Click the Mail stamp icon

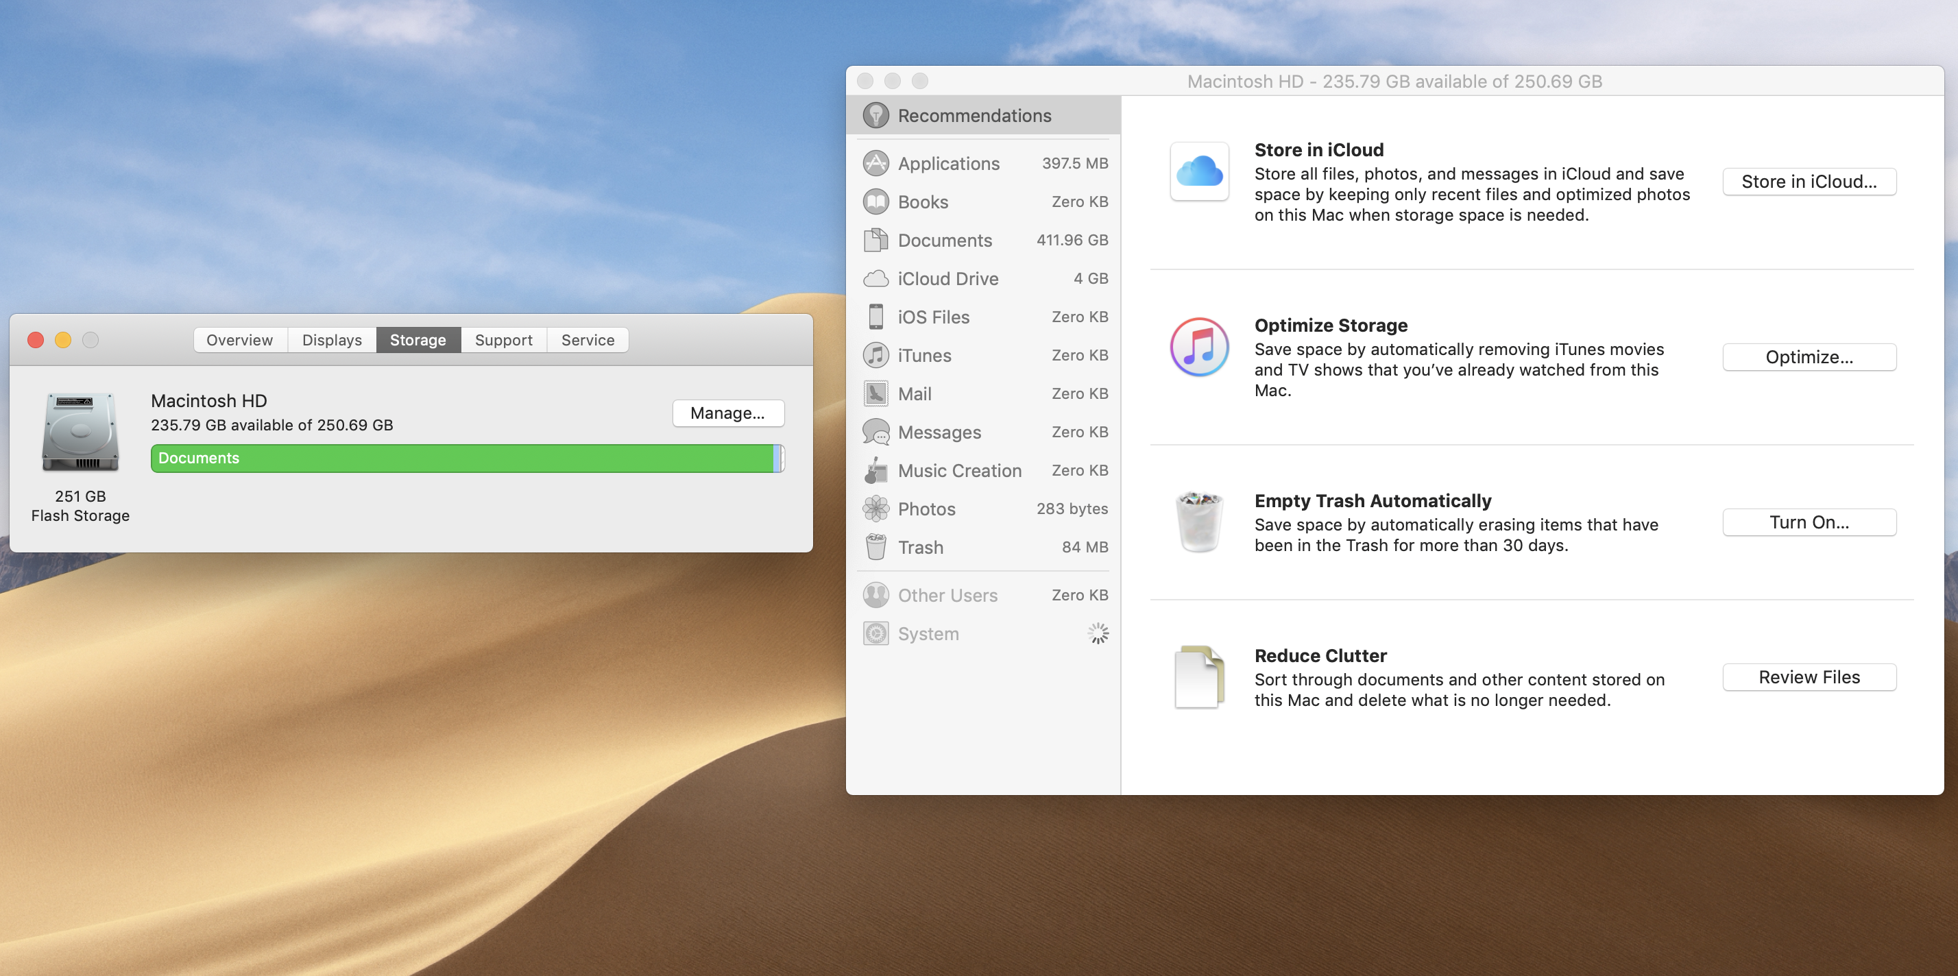click(x=875, y=393)
